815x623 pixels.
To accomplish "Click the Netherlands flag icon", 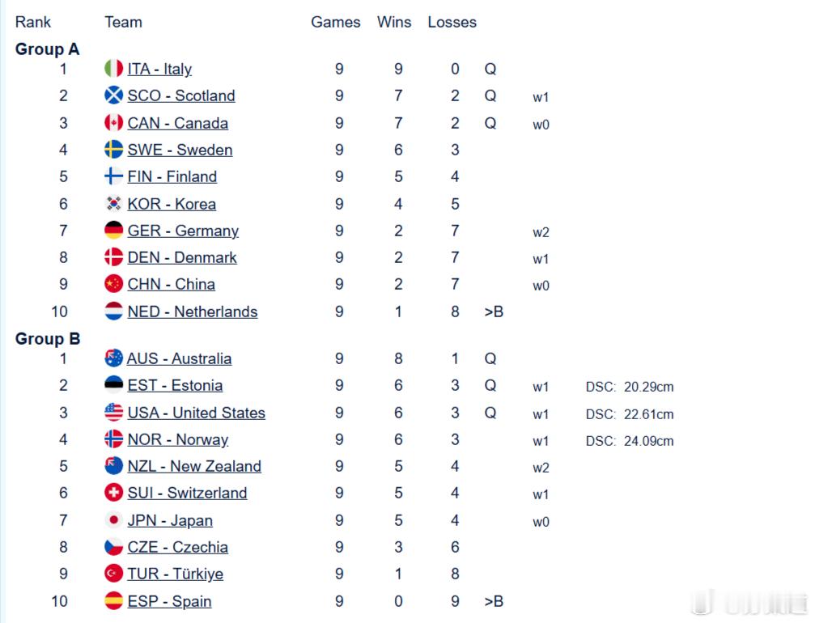I will (114, 311).
